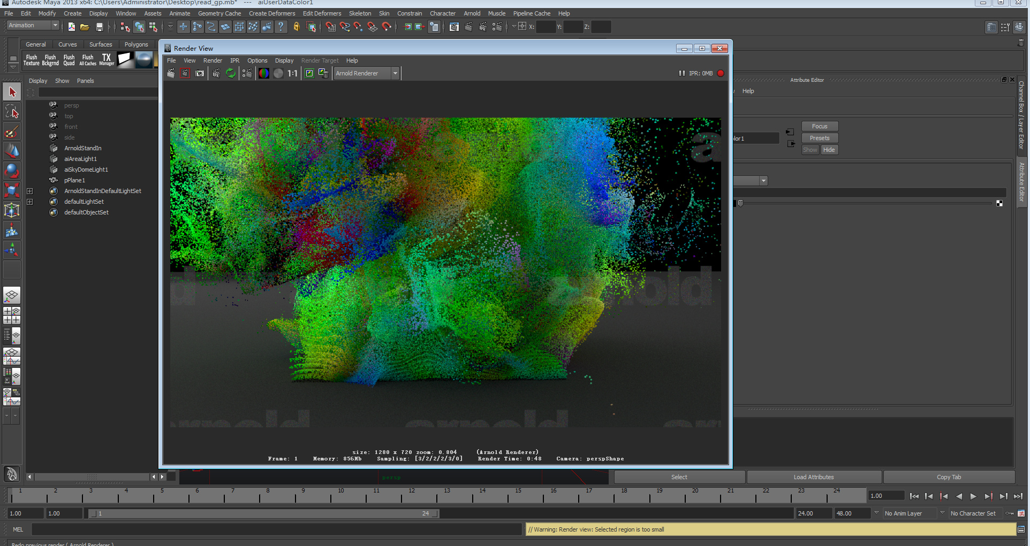Show RGB channels in Render View
1030x546 pixels.
(x=264, y=73)
